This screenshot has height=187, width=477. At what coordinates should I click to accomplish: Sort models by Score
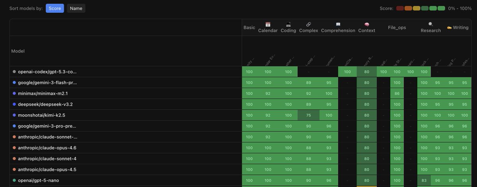tap(55, 8)
